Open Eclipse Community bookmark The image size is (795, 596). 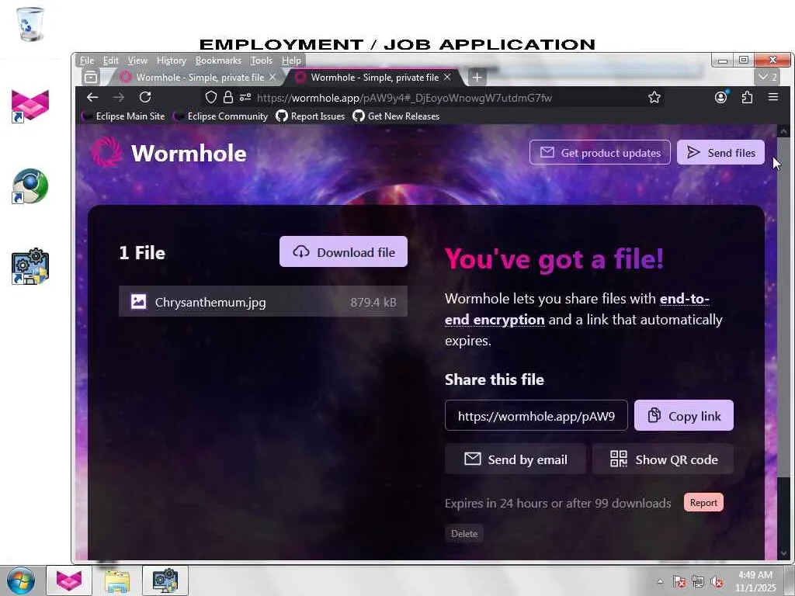pyautogui.click(x=220, y=116)
